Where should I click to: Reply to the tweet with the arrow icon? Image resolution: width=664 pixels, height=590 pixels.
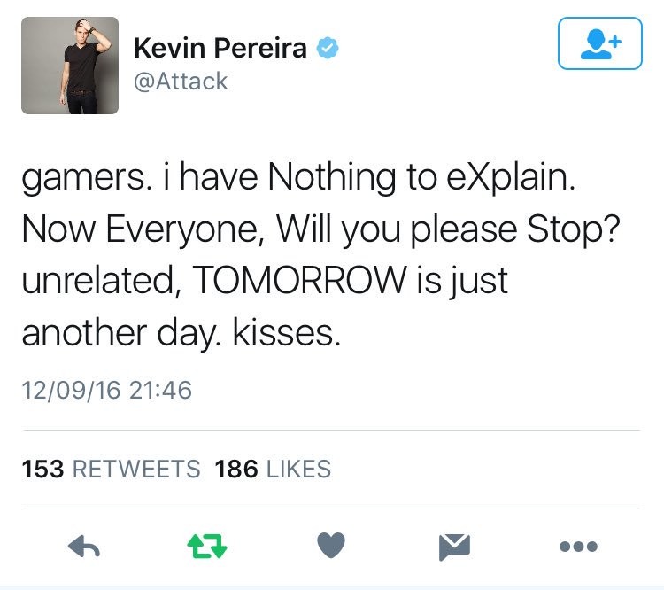coord(84,546)
